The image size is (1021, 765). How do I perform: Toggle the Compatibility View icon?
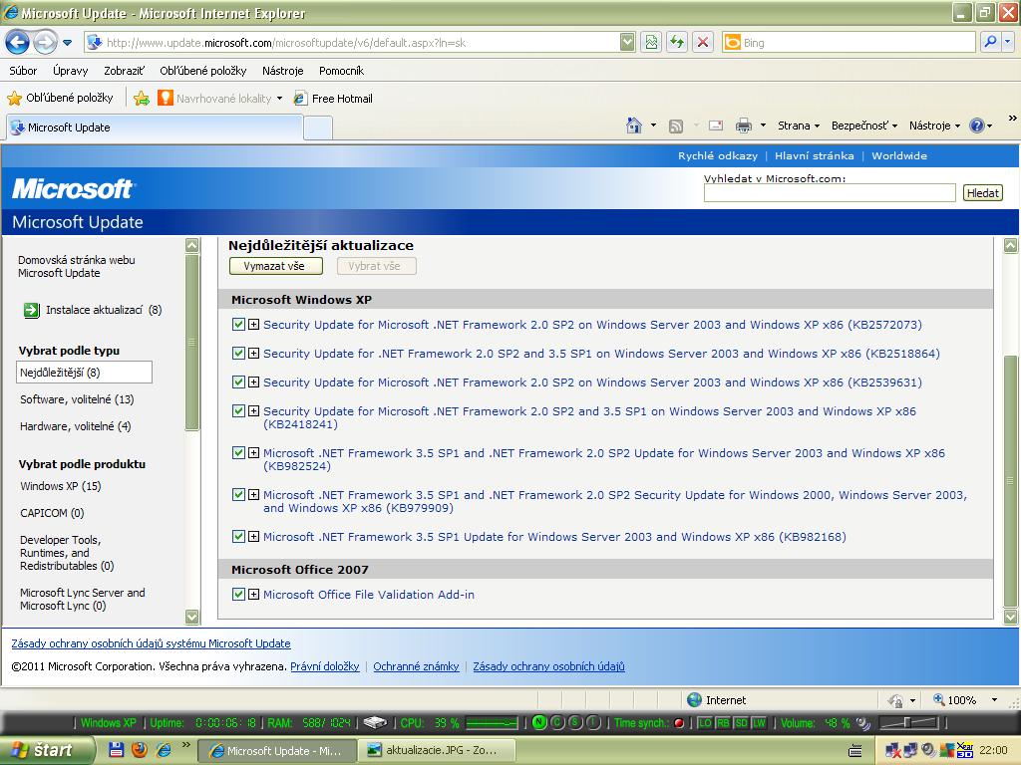651,42
